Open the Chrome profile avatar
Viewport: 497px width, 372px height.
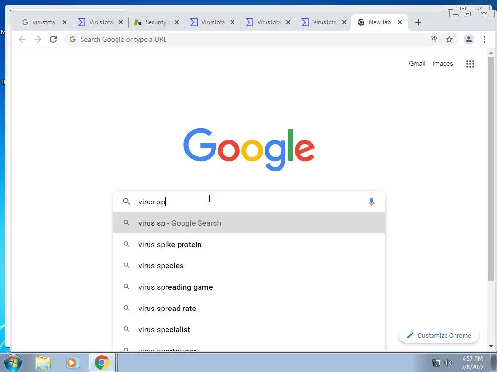(468, 39)
